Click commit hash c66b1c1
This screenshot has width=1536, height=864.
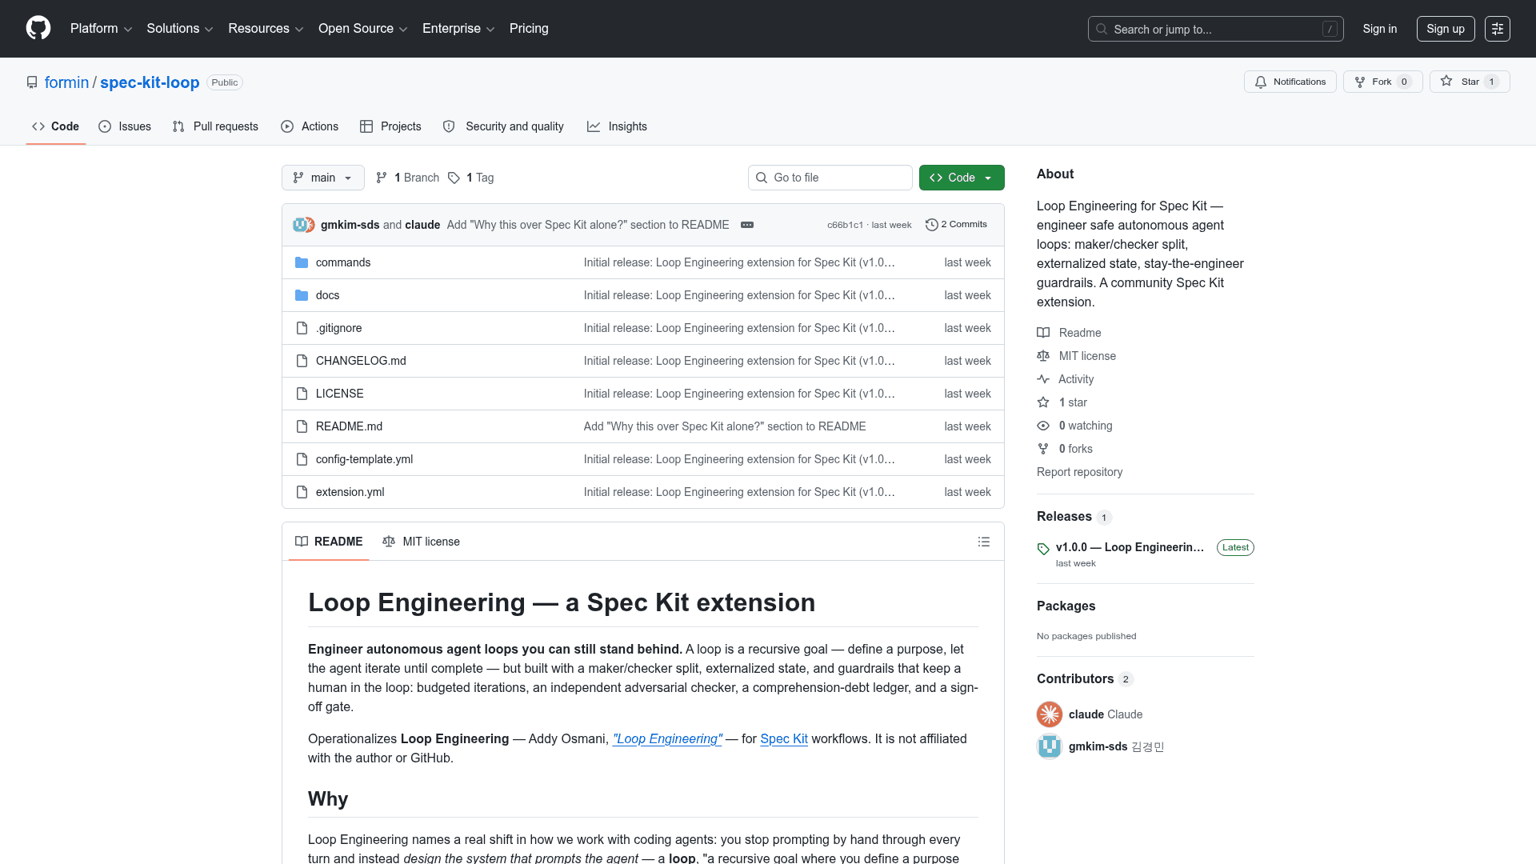coord(845,225)
